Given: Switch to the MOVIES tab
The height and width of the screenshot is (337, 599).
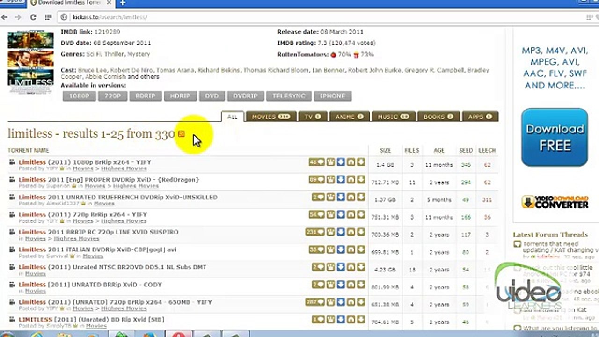Looking at the screenshot, I should click(271, 117).
